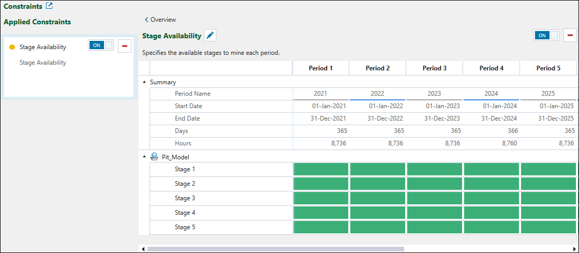Click the yellow status dot for Stage Availability
The height and width of the screenshot is (253, 579).
[12, 47]
